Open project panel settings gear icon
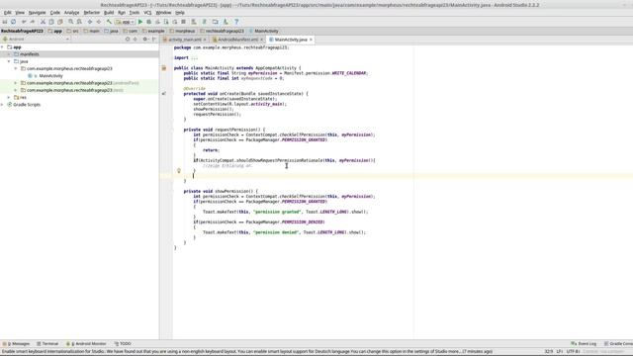Viewport: 633px width, 356px height. (x=145, y=40)
